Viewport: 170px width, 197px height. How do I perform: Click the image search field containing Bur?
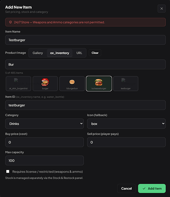(x=86, y=65)
